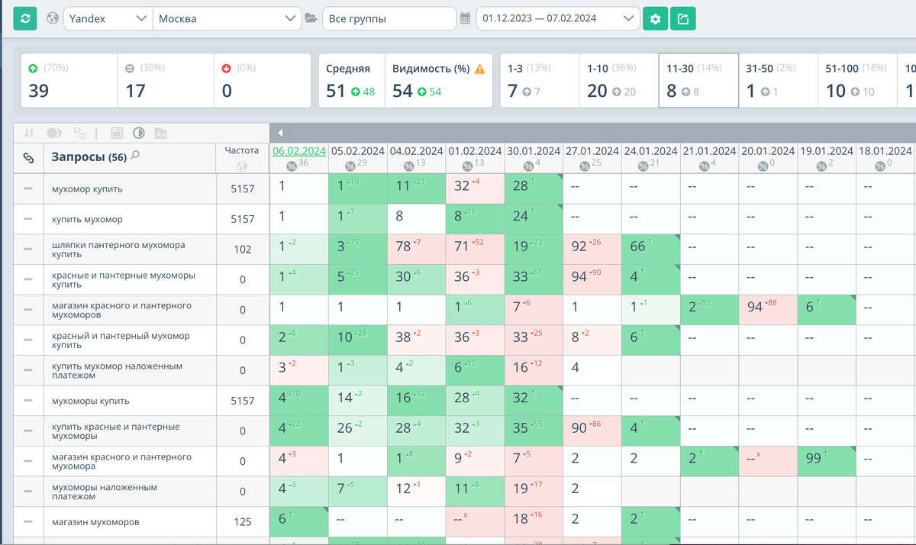Click the Средняя average position card

coord(350,80)
